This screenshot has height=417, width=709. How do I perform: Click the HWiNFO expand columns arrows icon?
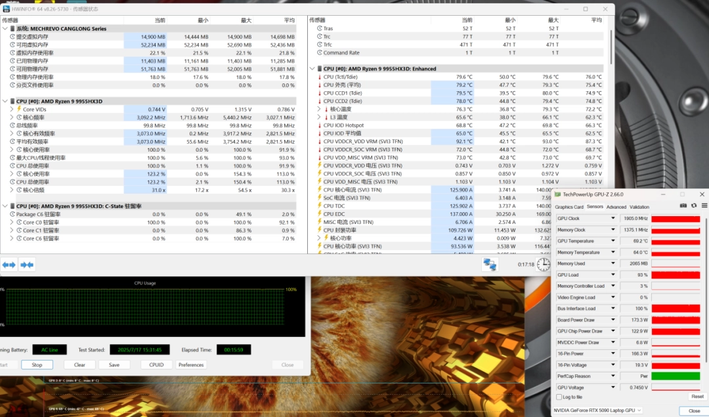pos(9,265)
